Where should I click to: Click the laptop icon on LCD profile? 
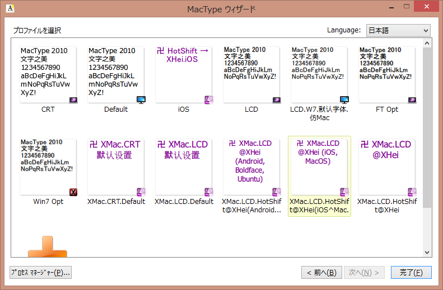[277, 100]
